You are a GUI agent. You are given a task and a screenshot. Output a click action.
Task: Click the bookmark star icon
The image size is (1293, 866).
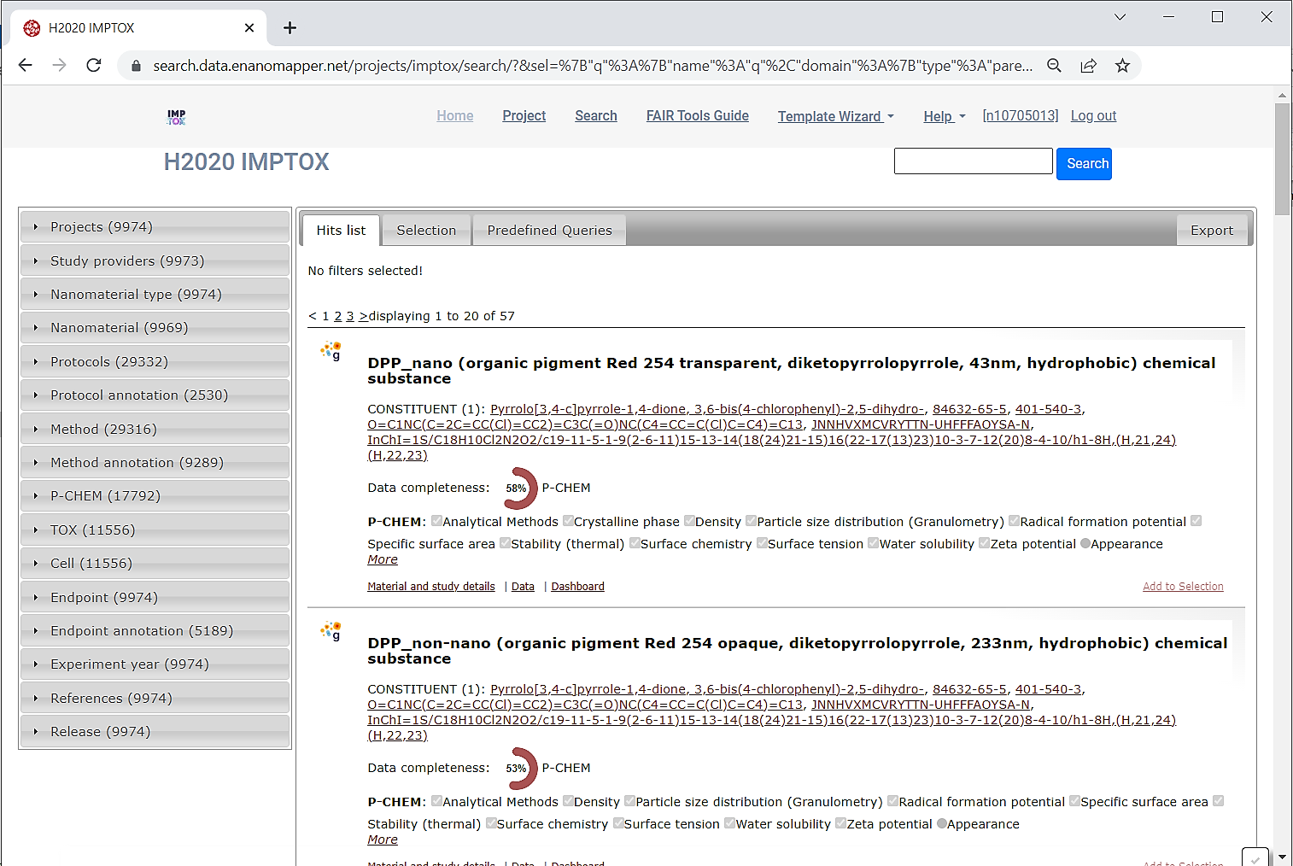pos(1122,66)
